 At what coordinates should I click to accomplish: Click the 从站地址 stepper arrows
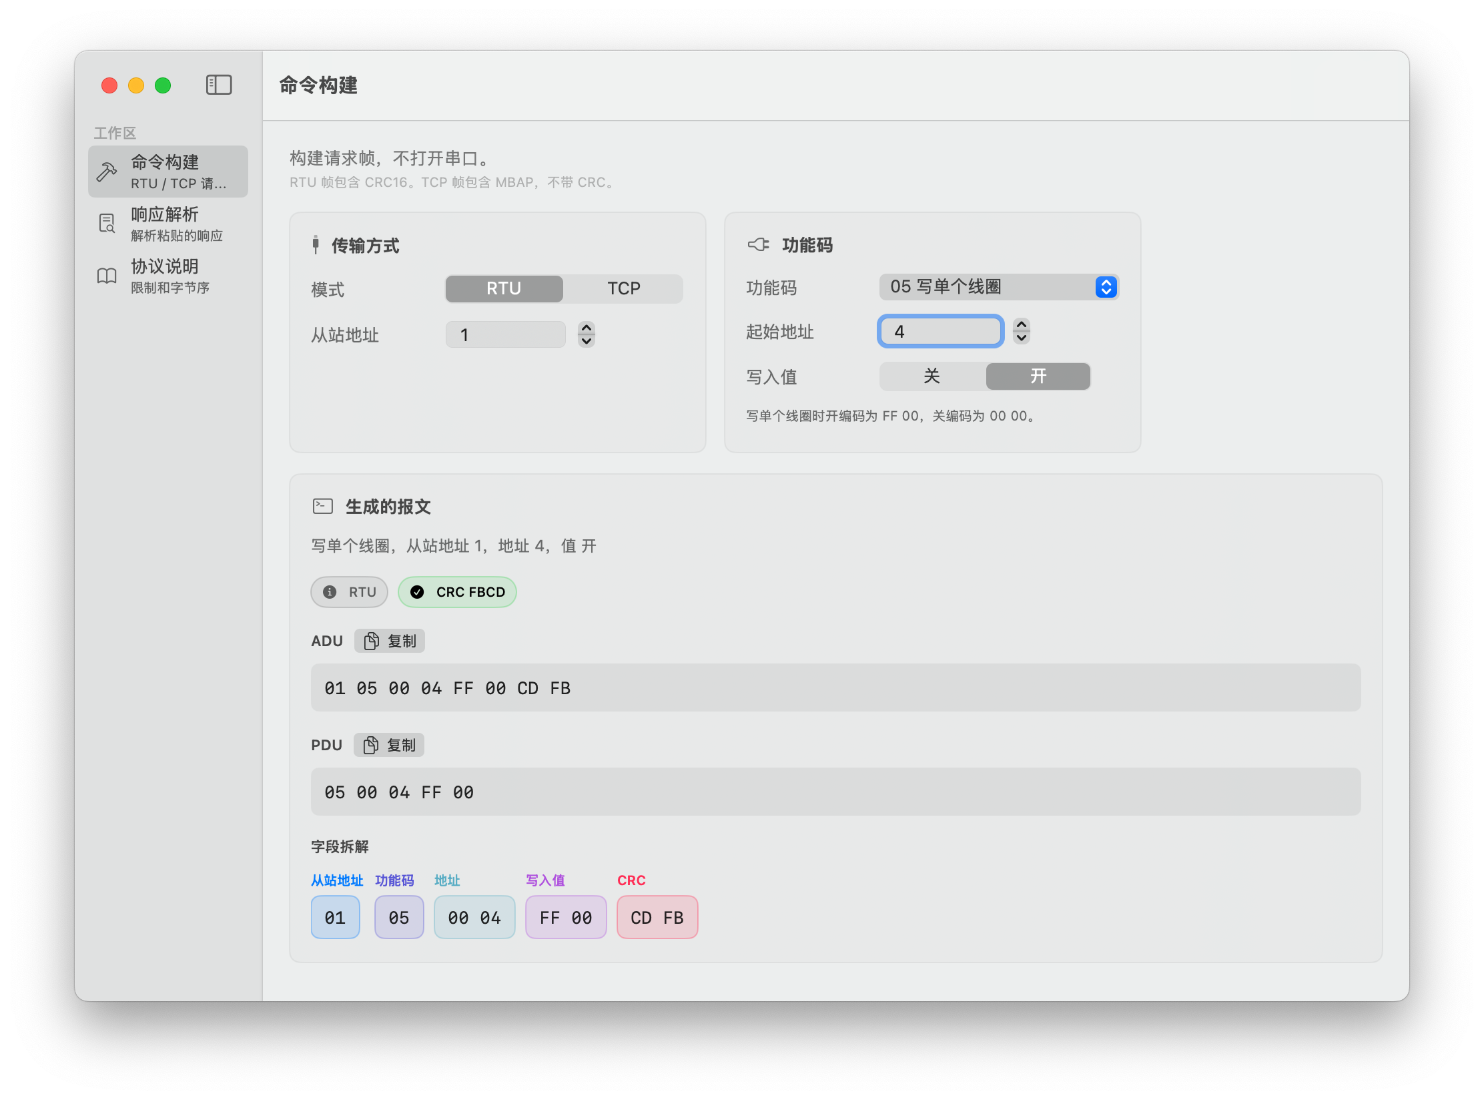pyautogui.click(x=587, y=334)
